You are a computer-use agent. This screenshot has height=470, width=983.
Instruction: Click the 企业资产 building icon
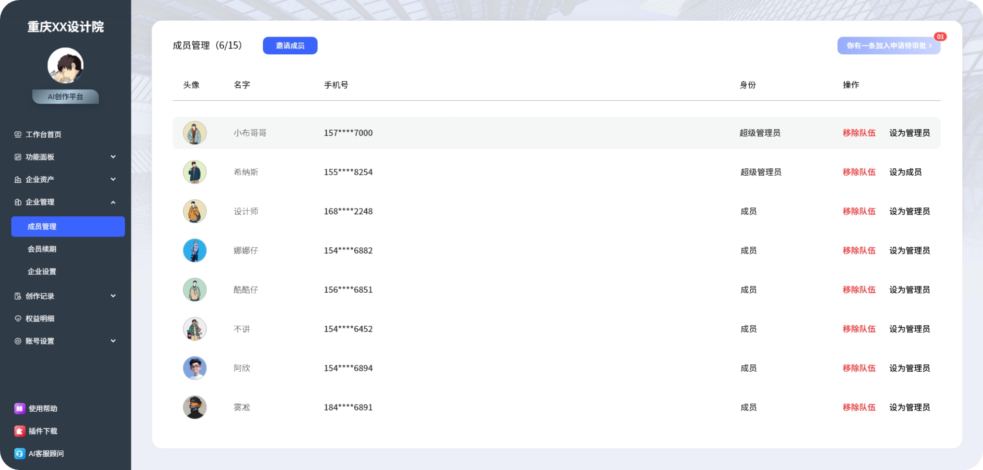[18, 180]
